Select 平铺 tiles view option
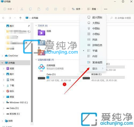The height and width of the screenshot is (127, 134). [93, 51]
